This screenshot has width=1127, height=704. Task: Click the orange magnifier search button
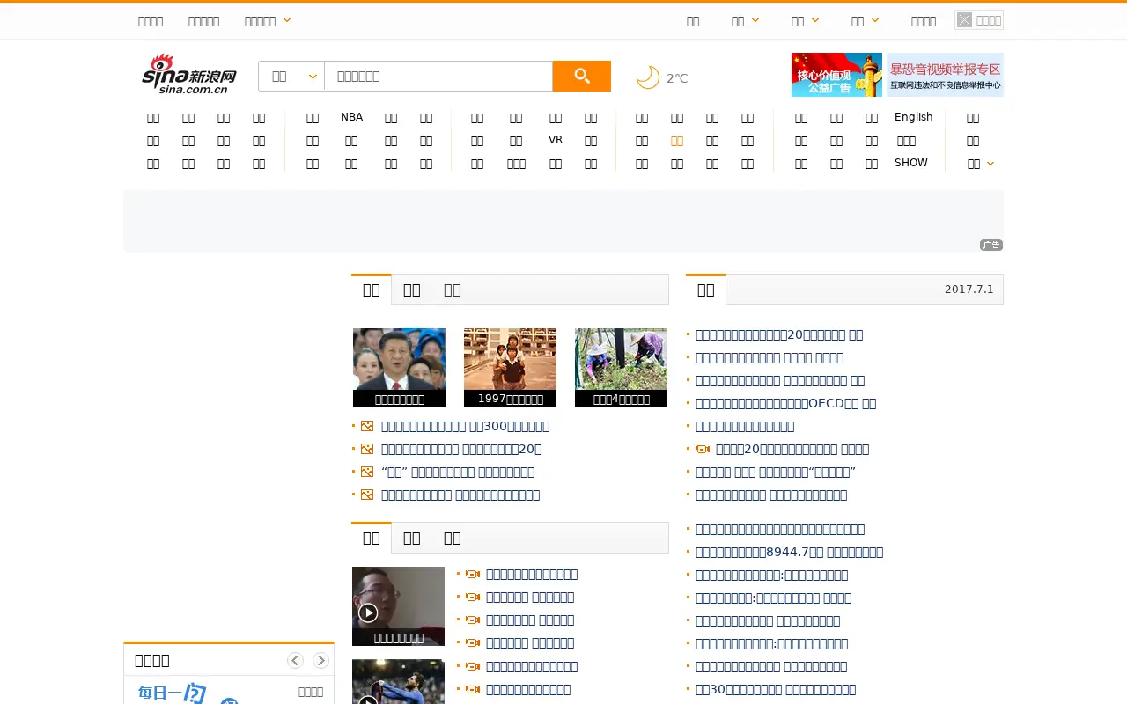tap(581, 77)
